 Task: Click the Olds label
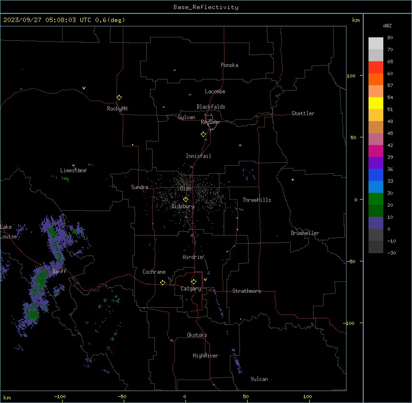click(x=185, y=189)
